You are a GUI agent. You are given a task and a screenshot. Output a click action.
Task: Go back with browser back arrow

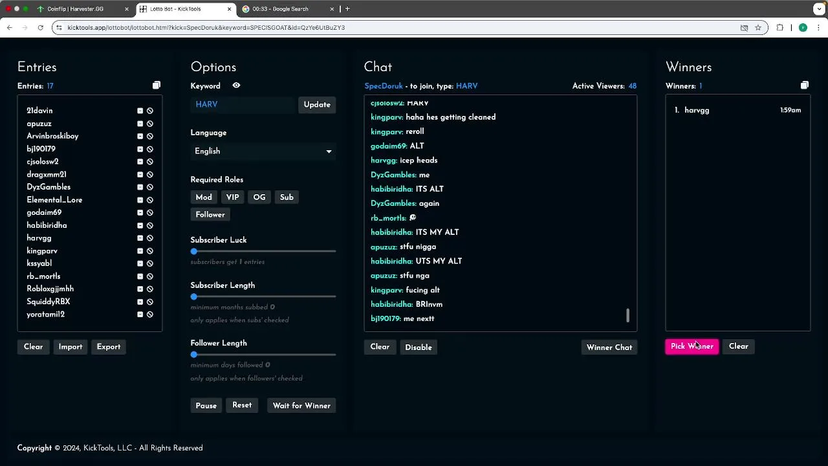pyautogui.click(x=10, y=28)
